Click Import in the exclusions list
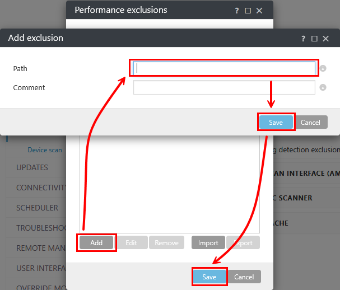This screenshot has width=340, height=290. 208,243
